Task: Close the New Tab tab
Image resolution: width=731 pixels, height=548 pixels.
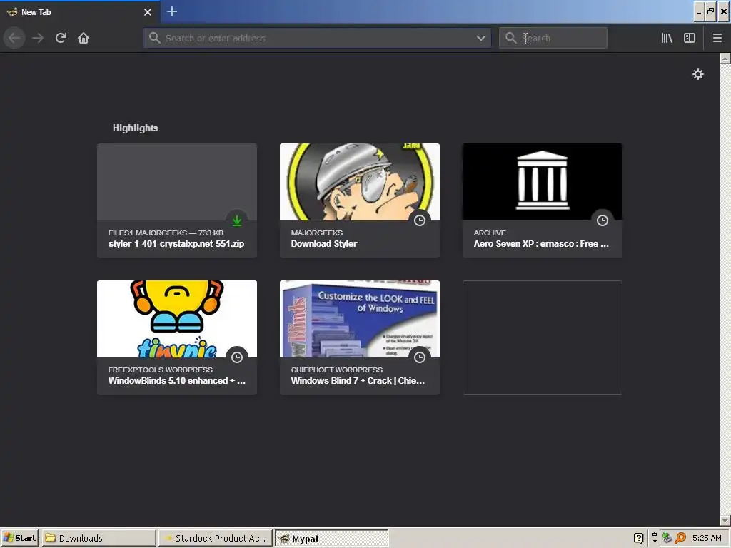Action: [x=148, y=12]
